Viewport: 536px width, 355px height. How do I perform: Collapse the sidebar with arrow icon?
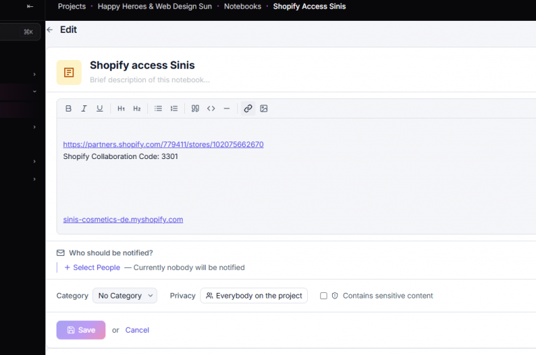click(x=30, y=6)
